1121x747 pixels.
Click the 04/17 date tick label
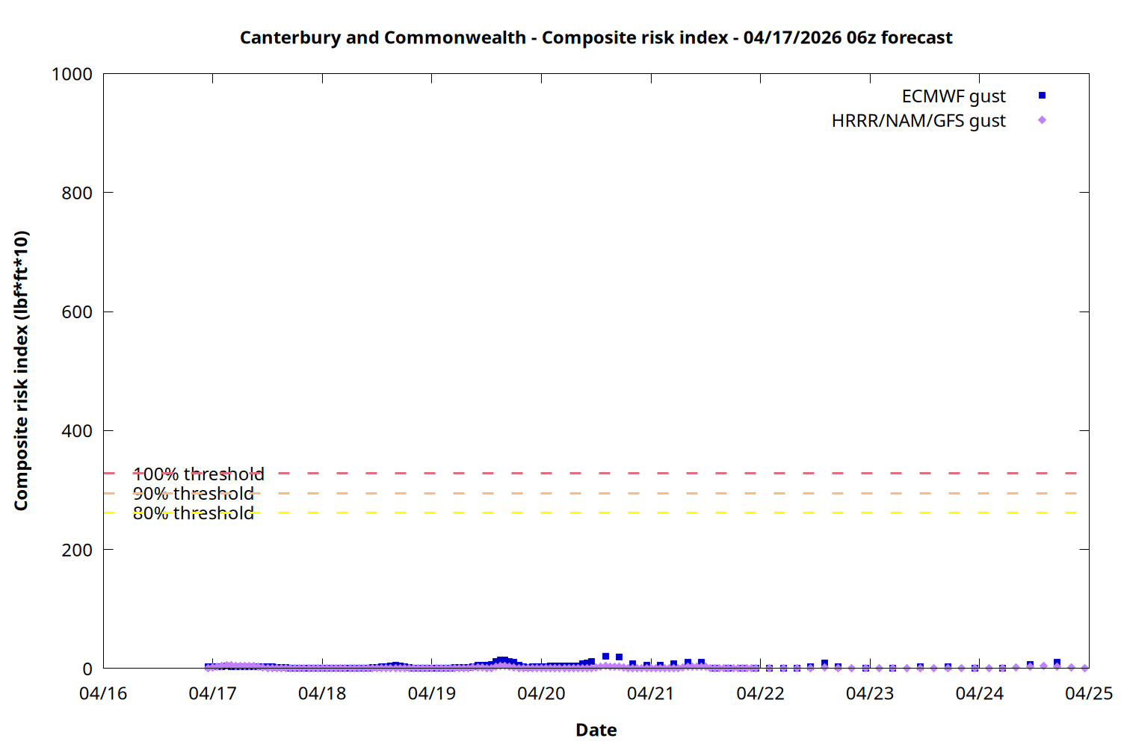(x=212, y=693)
